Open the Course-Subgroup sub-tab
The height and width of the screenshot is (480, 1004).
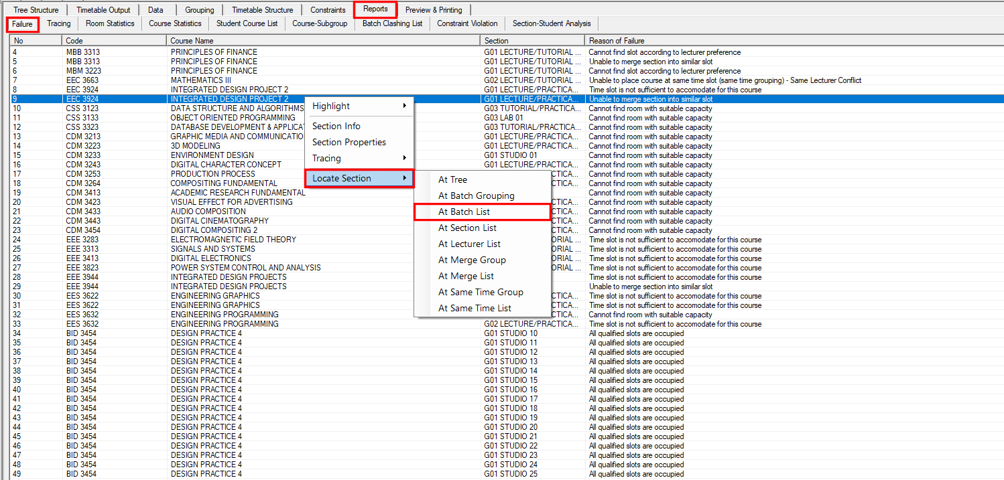coord(320,23)
